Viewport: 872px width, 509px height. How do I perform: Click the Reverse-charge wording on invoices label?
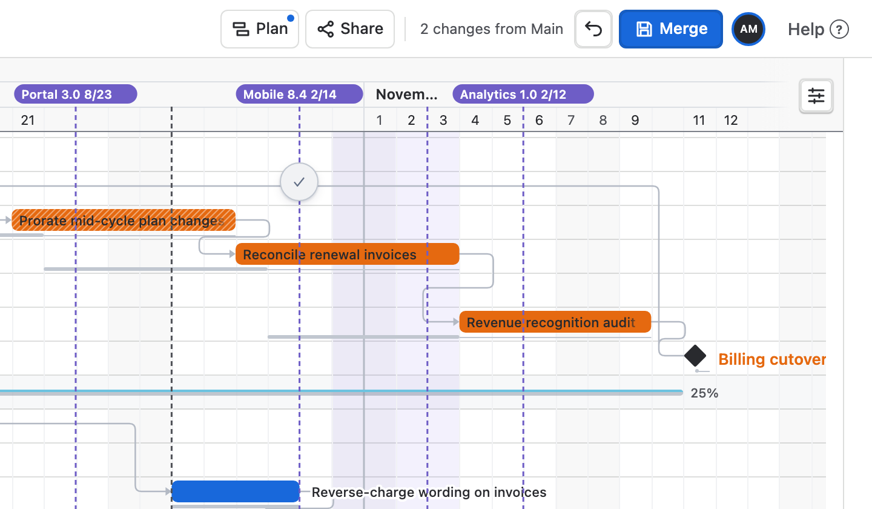(x=429, y=493)
